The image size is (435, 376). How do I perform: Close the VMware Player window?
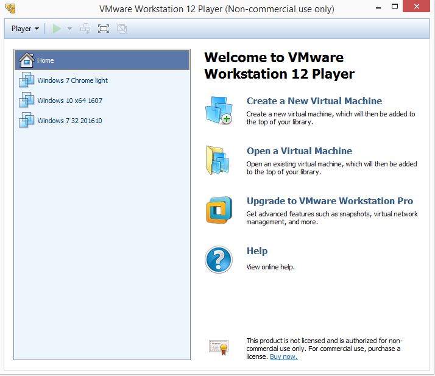[417, 6]
